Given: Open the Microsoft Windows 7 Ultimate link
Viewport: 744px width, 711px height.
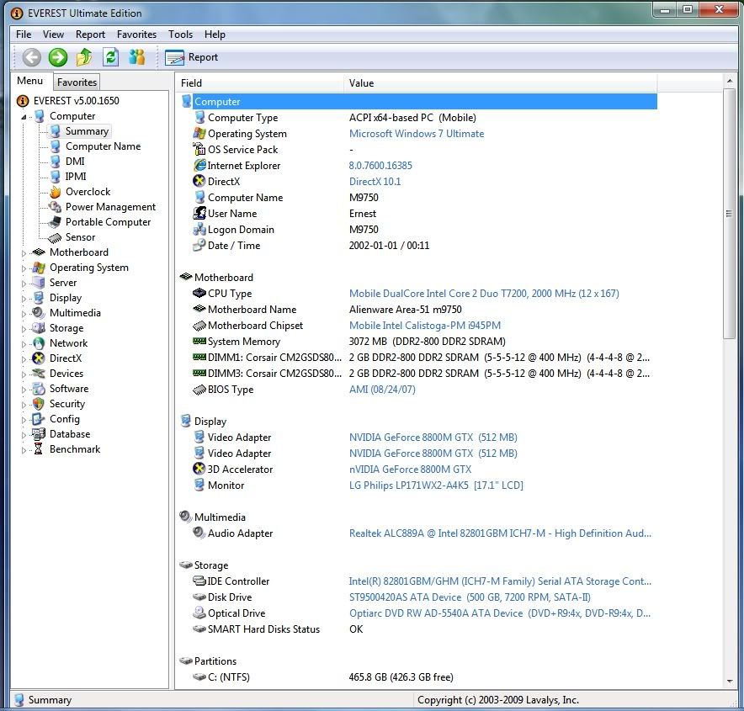Looking at the screenshot, I should [x=417, y=134].
